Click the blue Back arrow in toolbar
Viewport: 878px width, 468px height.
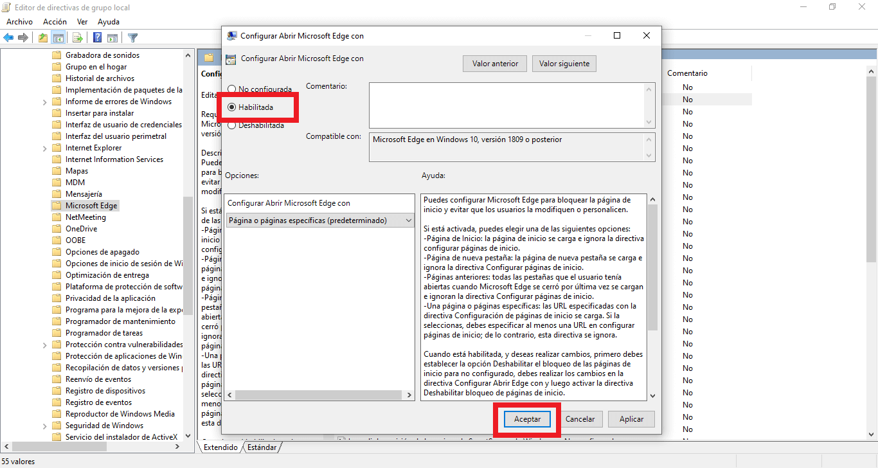(x=9, y=37)
